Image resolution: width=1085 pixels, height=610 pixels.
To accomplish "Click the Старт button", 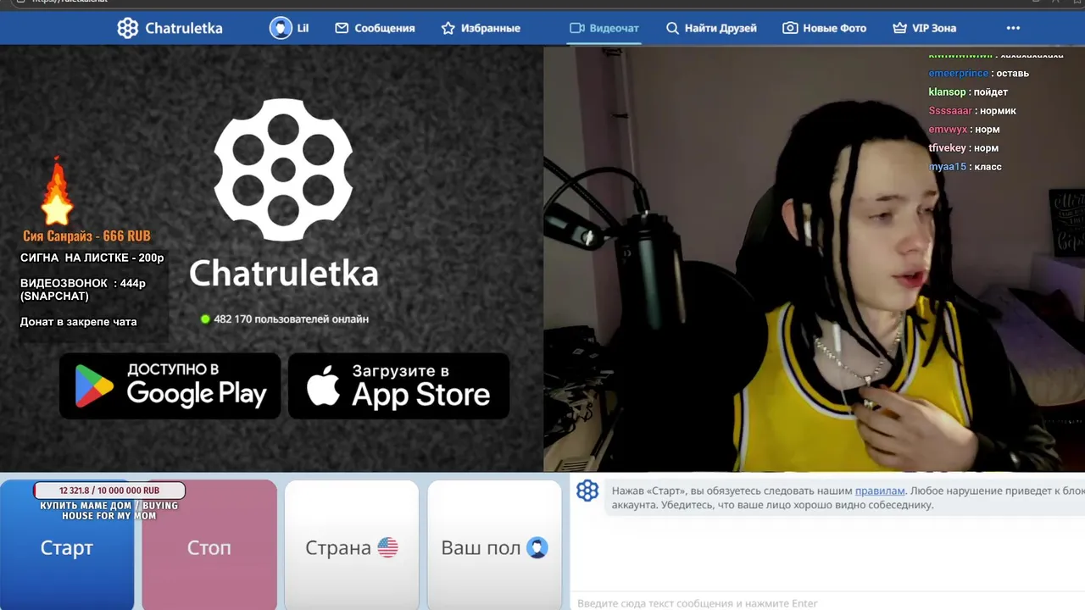I will click(67, 546).
